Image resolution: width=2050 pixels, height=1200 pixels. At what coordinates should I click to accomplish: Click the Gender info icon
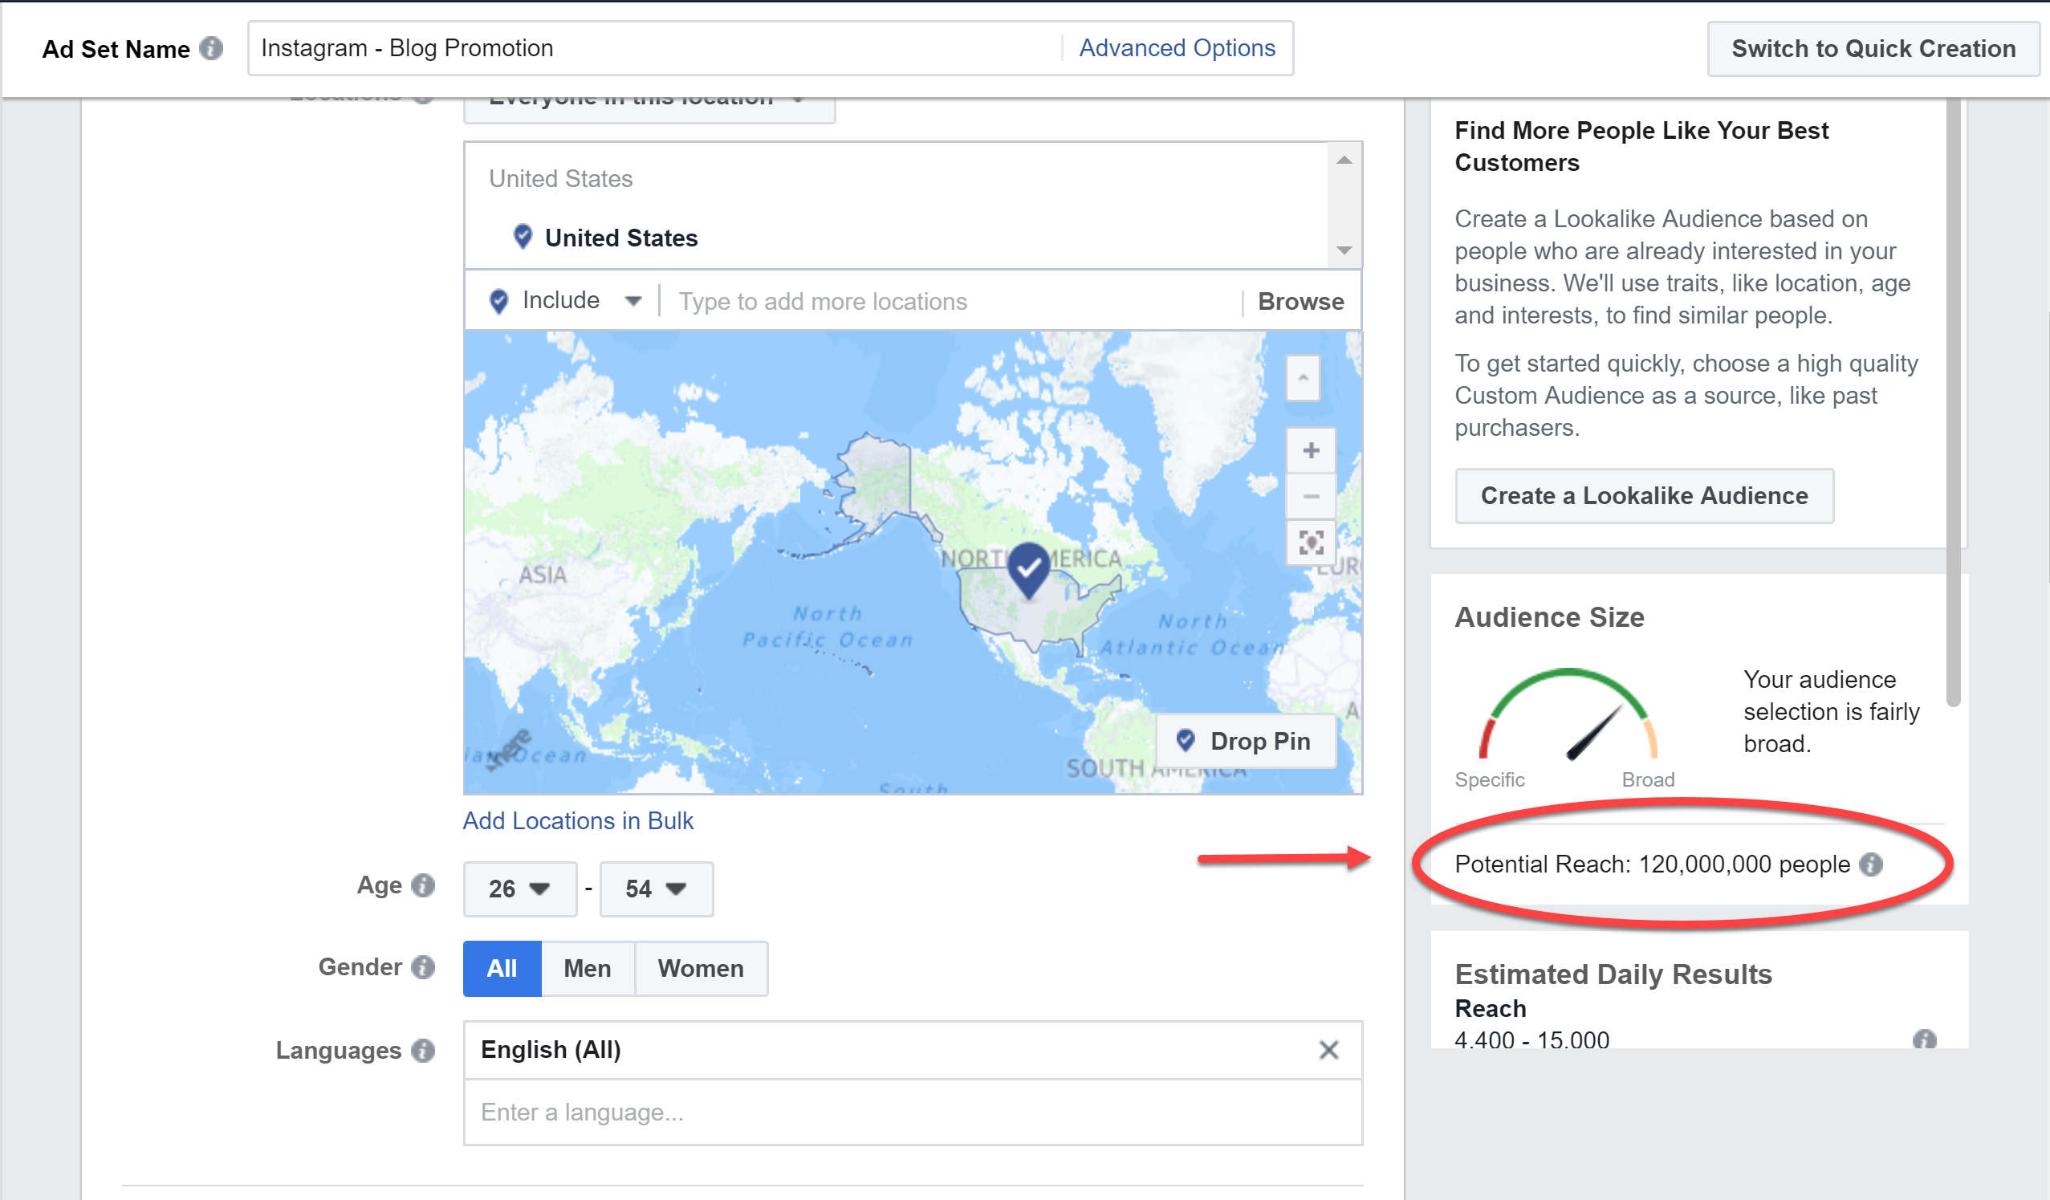423,967
